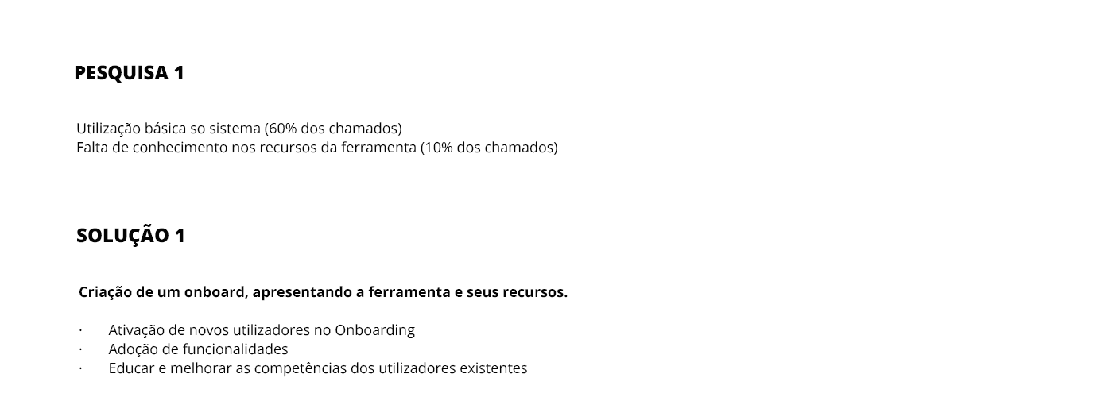This screenshot has height=393, width=1113.
Task: Select the line about Utilização básica so sistema
Action: pos(239,129)
